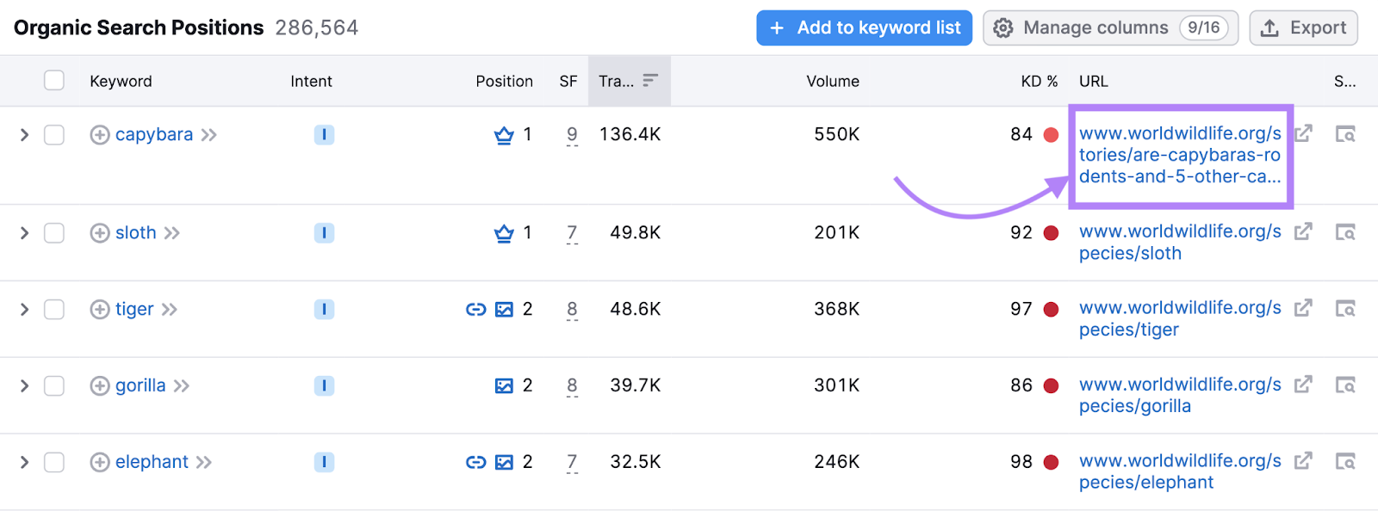Select the gorilla row checkbox
This screenshot has height=511, width=1378.
point(54,386)
